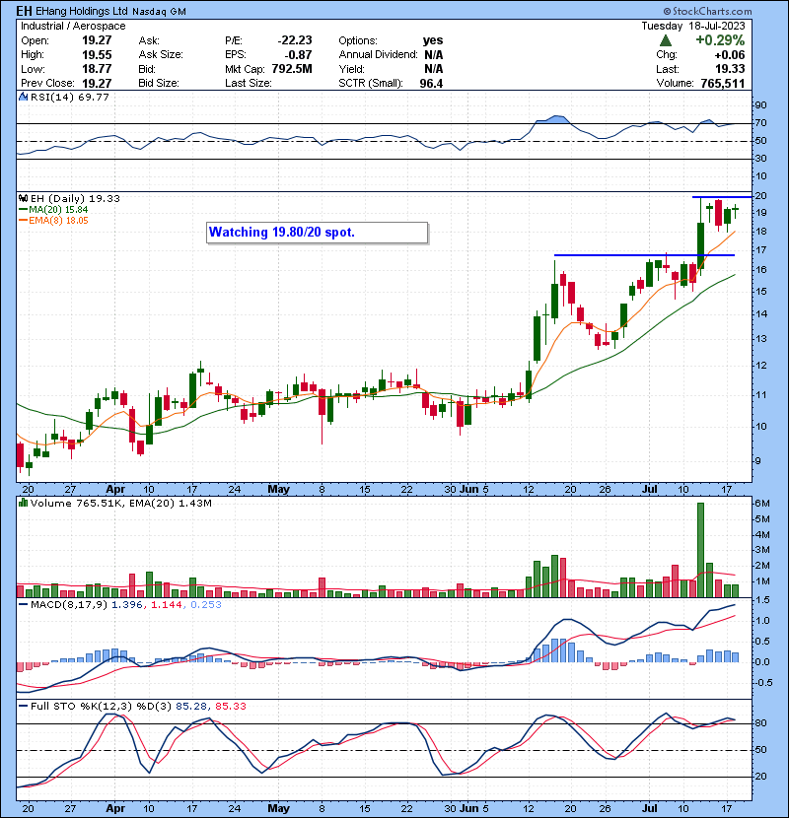The image size is (789, 818).
Task: Click the 'Nasdaq GM' exchange label
Action: (x=159, y=11)
